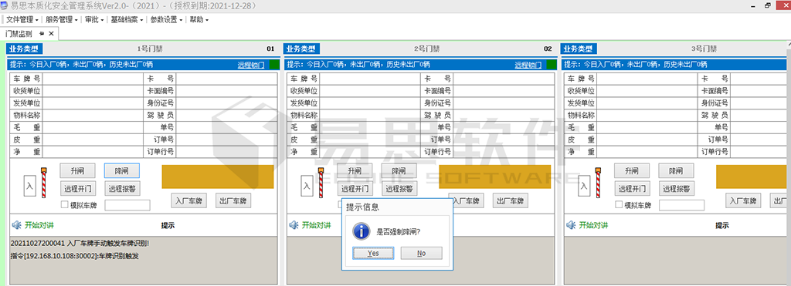Click 出厂车牌 in 2号门禁 panel
Screen dimensions: 791x286
pyautogui.click(x=511, y=200)
